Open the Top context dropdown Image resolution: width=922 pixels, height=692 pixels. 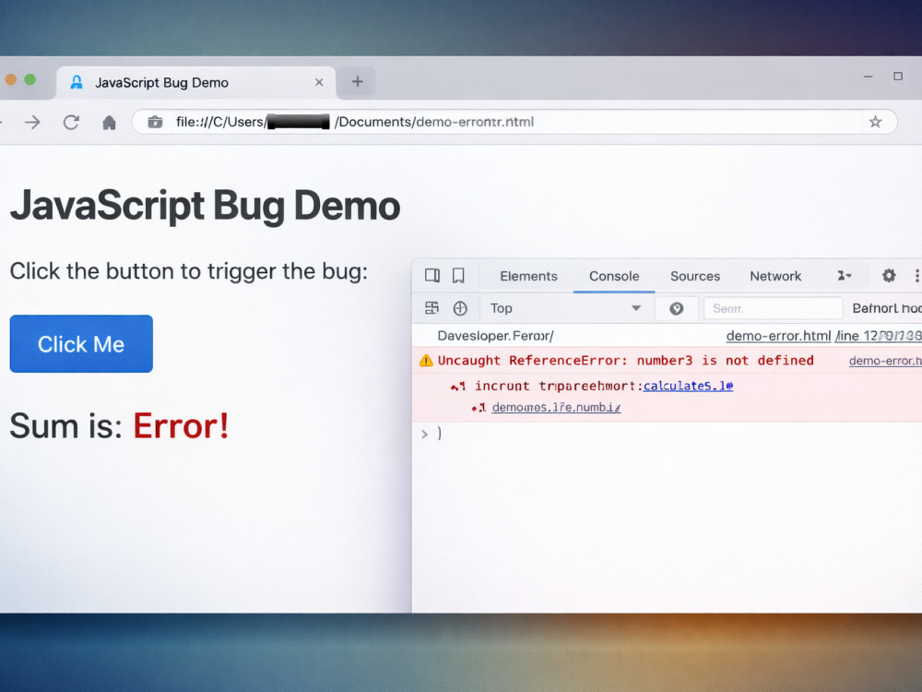(x=564, y=308)
